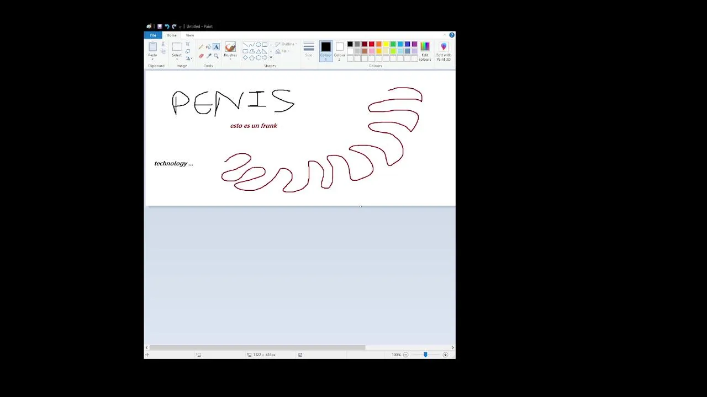707x397 pixels.
Task: Pick the Right arrow shape
Action: [x=265, y=57]
